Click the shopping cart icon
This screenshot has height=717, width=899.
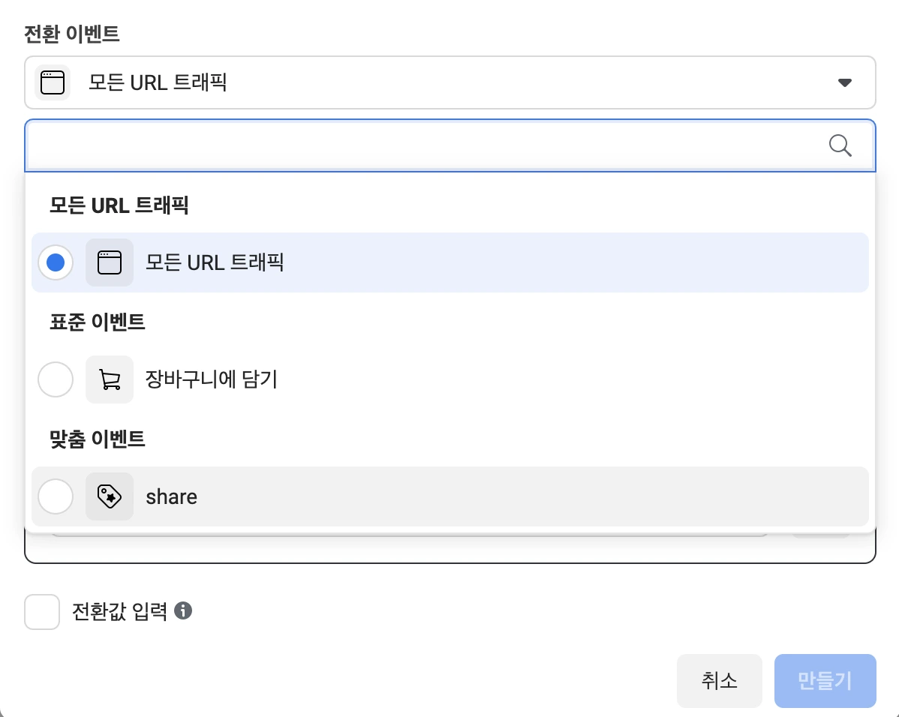point(110,379)
